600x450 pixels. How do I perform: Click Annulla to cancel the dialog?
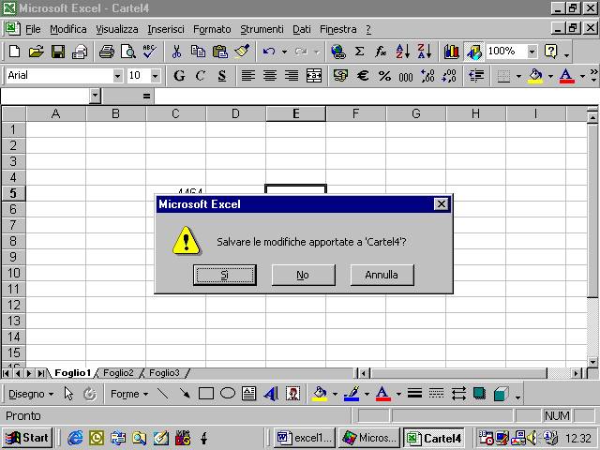pyautogui.click(x=382, y=275)
